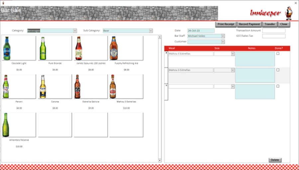Expand the Sub Category dropdown
The height and width of the screenshot is (170, 299).
[x=151, y=30]
